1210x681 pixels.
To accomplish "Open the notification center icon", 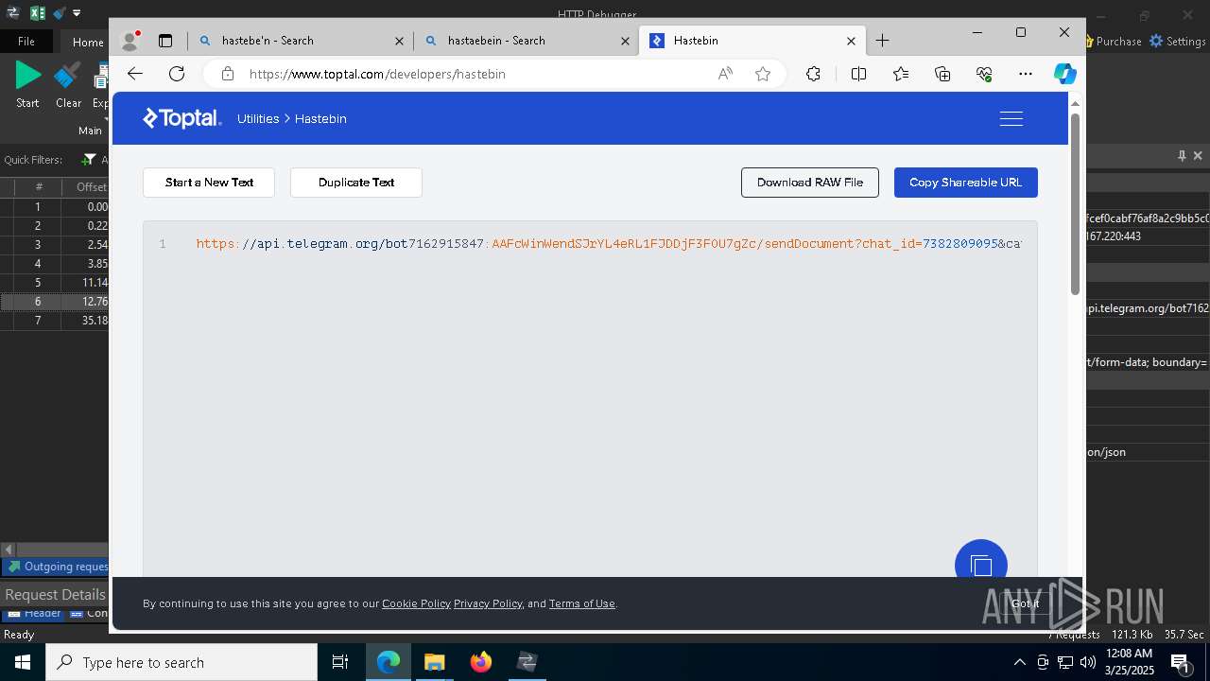I will (1181, 662).
